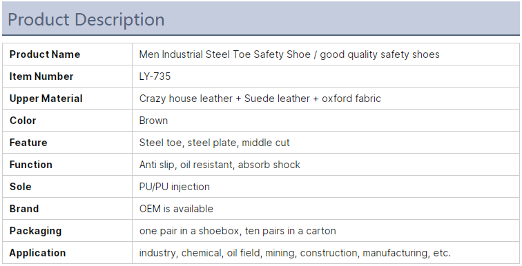Select the Upper Material label
522x266 pixels.
(x=46, y=99)
